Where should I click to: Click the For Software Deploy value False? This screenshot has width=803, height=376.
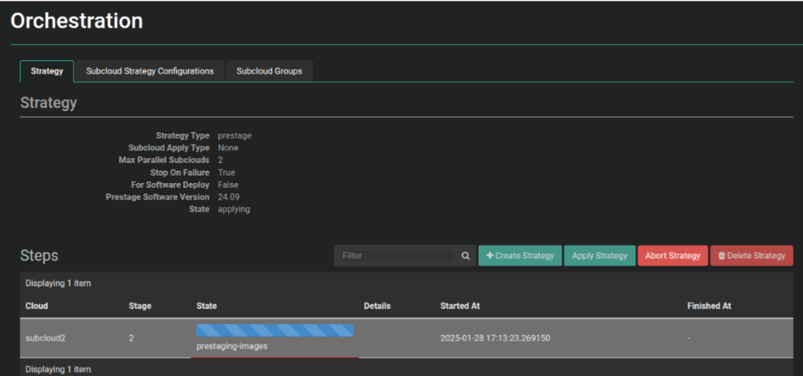[x=228, y=185]
